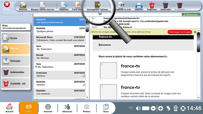Print the email with Imprimer
This screenshot has width=203, height=114.
(x=139, y=6)
